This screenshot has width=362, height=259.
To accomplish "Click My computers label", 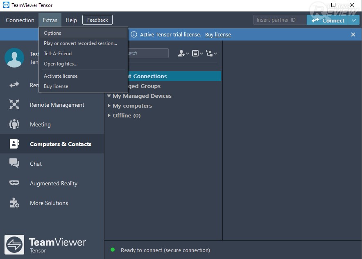I will pyautogui.click(x=132, y=106).
